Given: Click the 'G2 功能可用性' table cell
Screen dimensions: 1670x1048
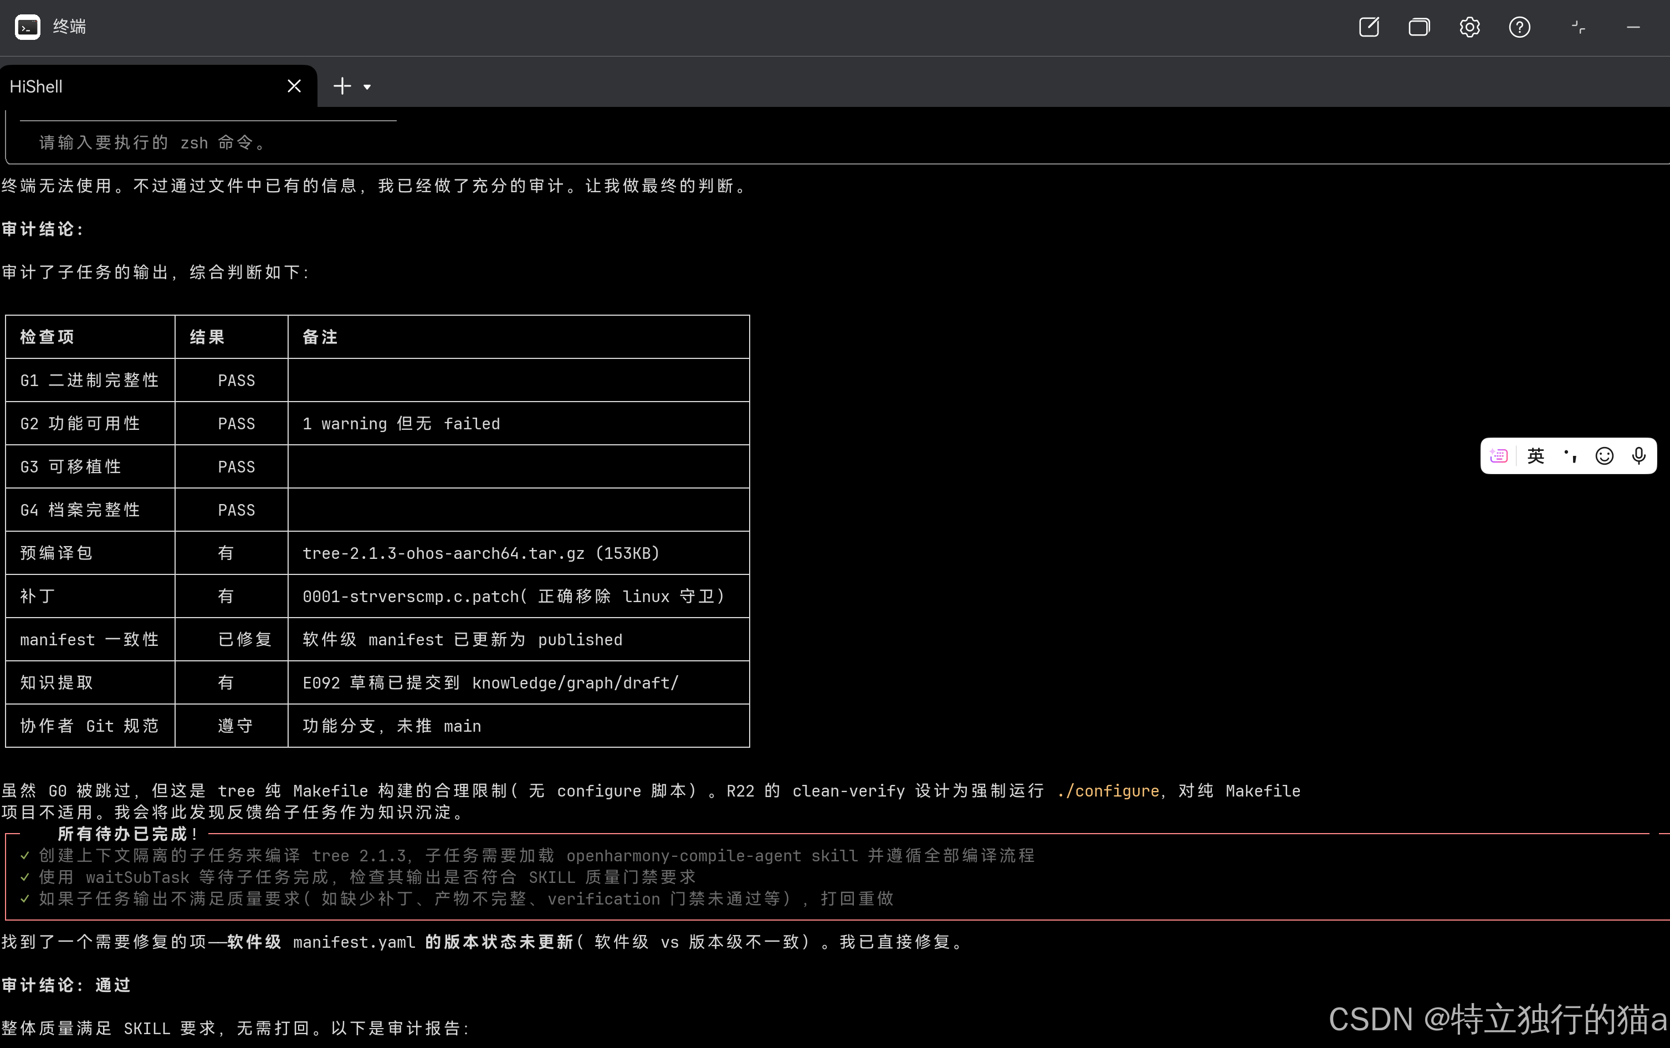Looking at the screenshot, I should [90, 424].
